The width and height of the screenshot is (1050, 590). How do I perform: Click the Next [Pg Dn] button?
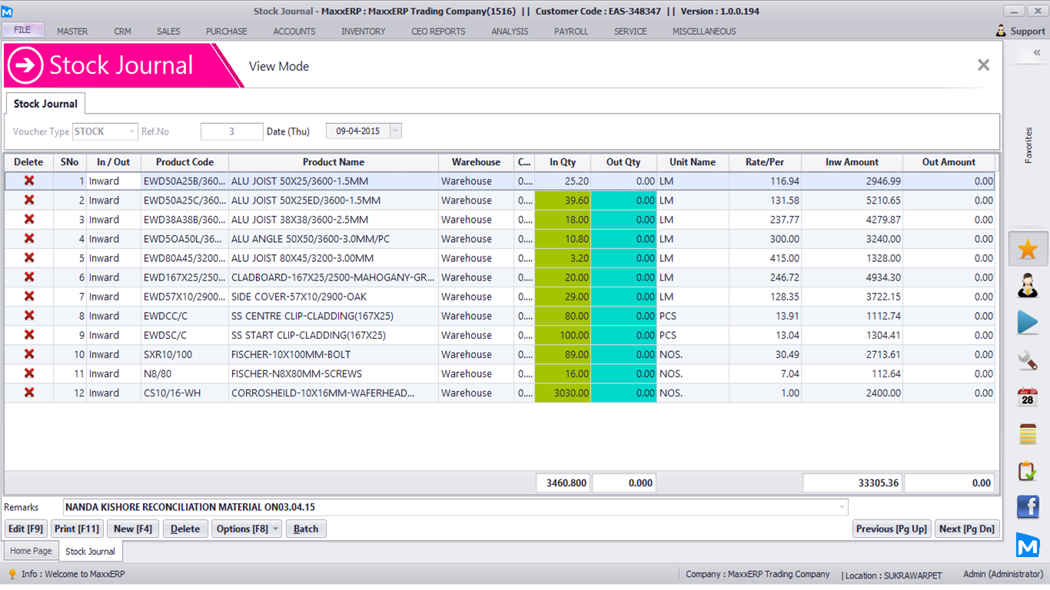click(x=966, y=529)
